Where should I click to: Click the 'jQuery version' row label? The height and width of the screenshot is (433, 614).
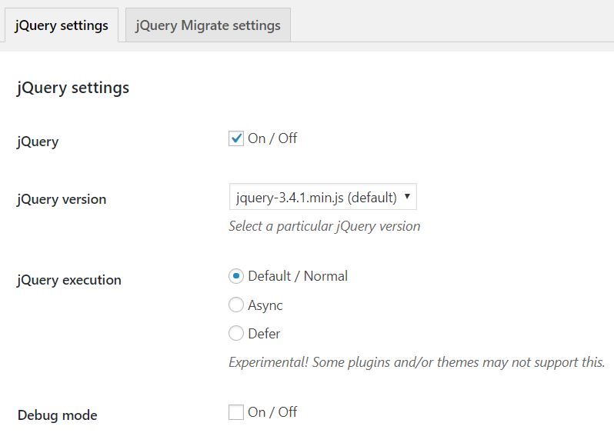pos(62,199)
